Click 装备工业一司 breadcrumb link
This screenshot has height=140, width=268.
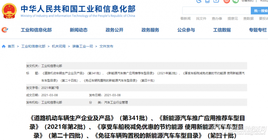(x=83, y=46)
